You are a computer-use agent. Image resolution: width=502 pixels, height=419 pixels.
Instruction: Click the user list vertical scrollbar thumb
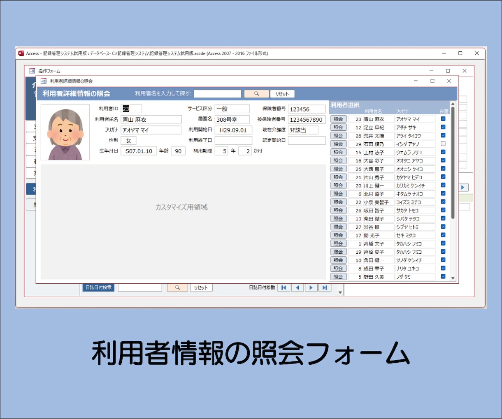(x=453, y=162)
